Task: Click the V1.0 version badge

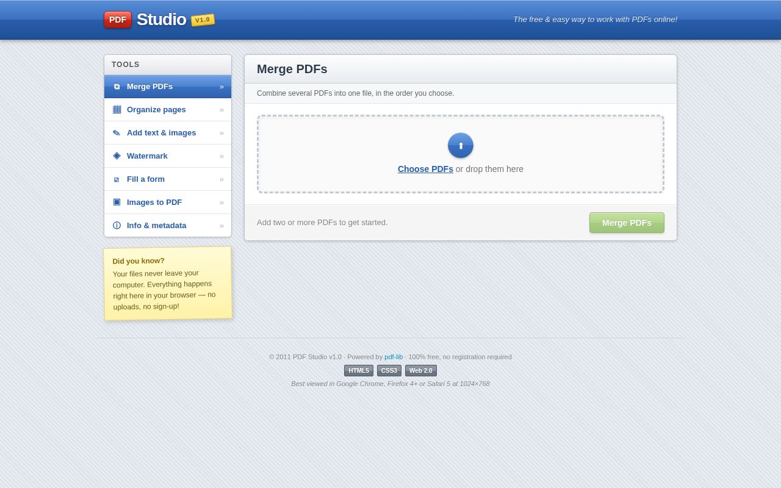Action: coord(203,20)
